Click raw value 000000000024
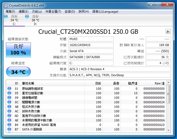The height and width of the screenshot is (139, 177). tap(154, 102)
